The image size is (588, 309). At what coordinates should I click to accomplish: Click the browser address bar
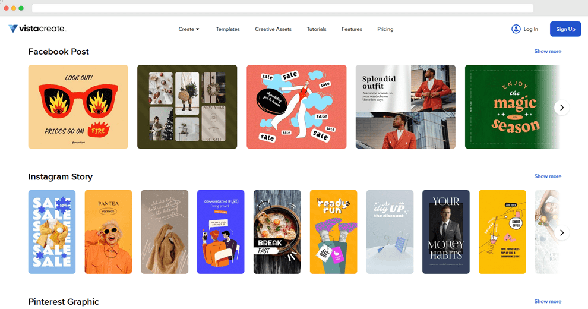pyautogui.click(x=283, y=8)
